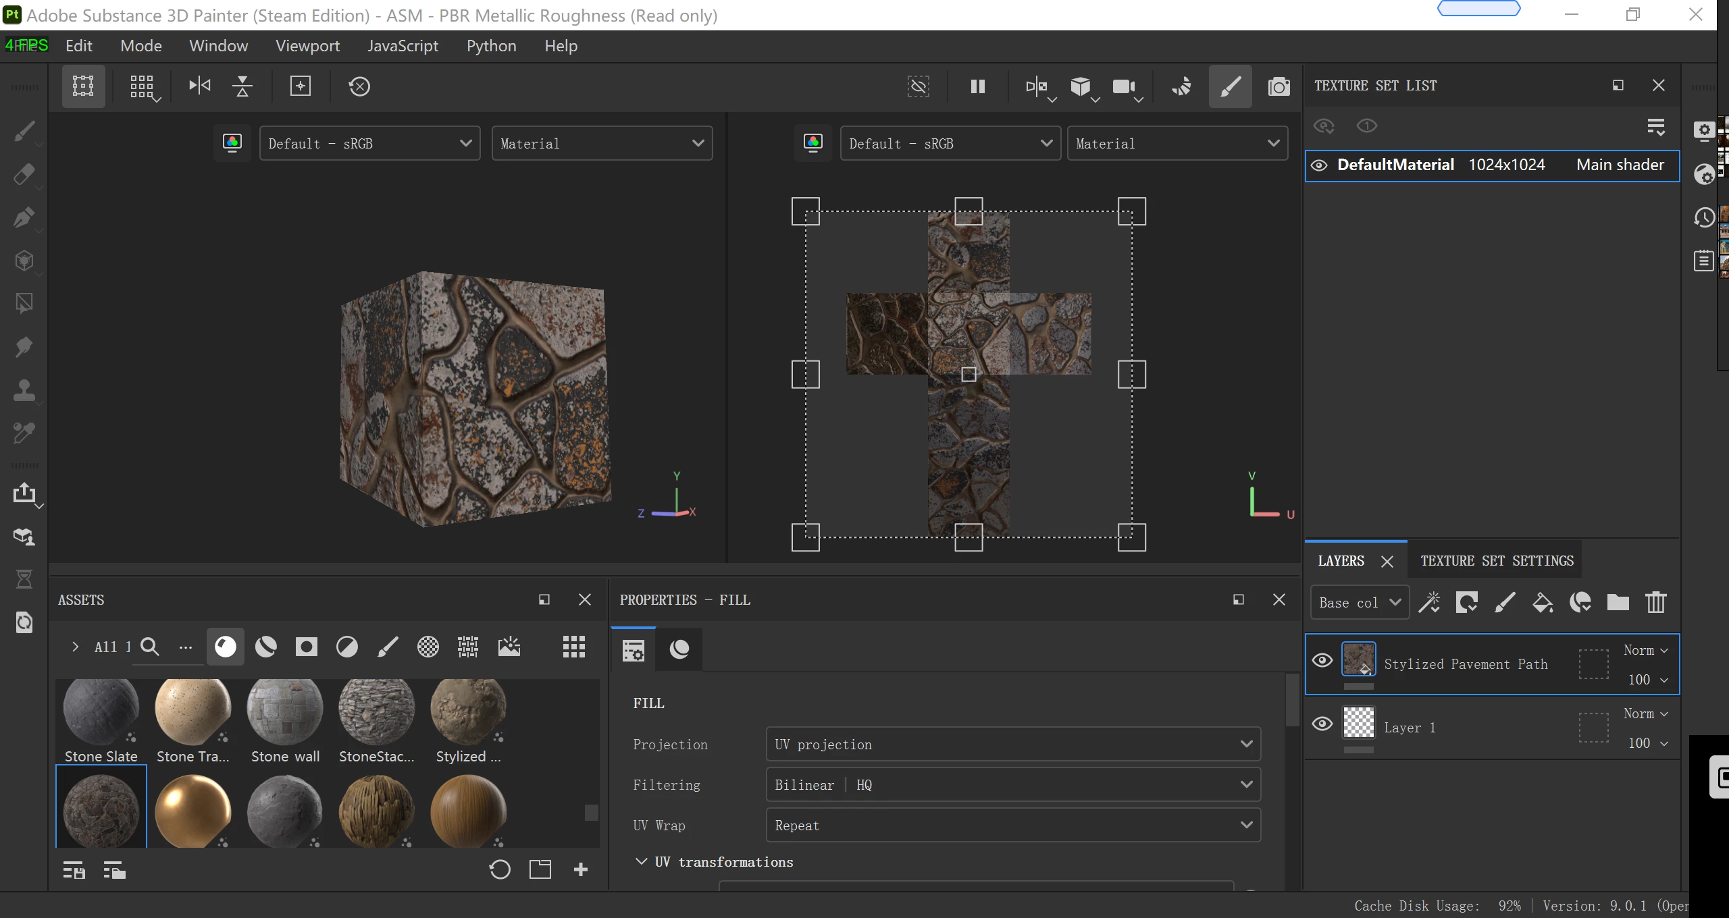Add a fill layer with bucket icon
Viewport: 1729px width, 918px height.
1542,602
